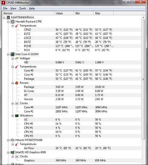Click the Hewlett-Packard motherboard icon

tap(12, 22)
